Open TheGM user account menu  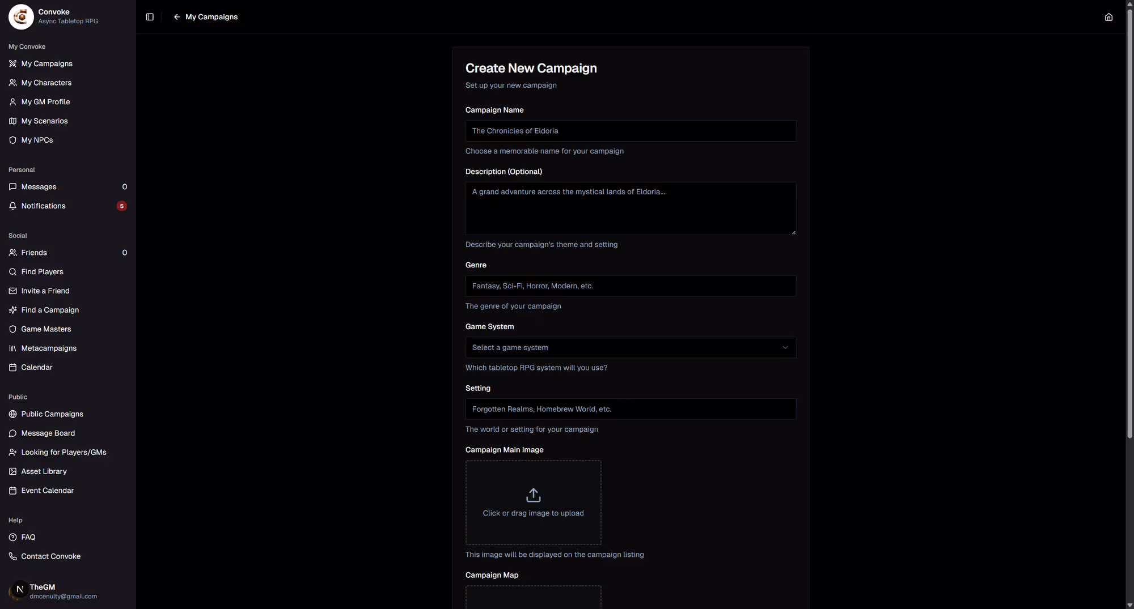[x=67, y=591]
